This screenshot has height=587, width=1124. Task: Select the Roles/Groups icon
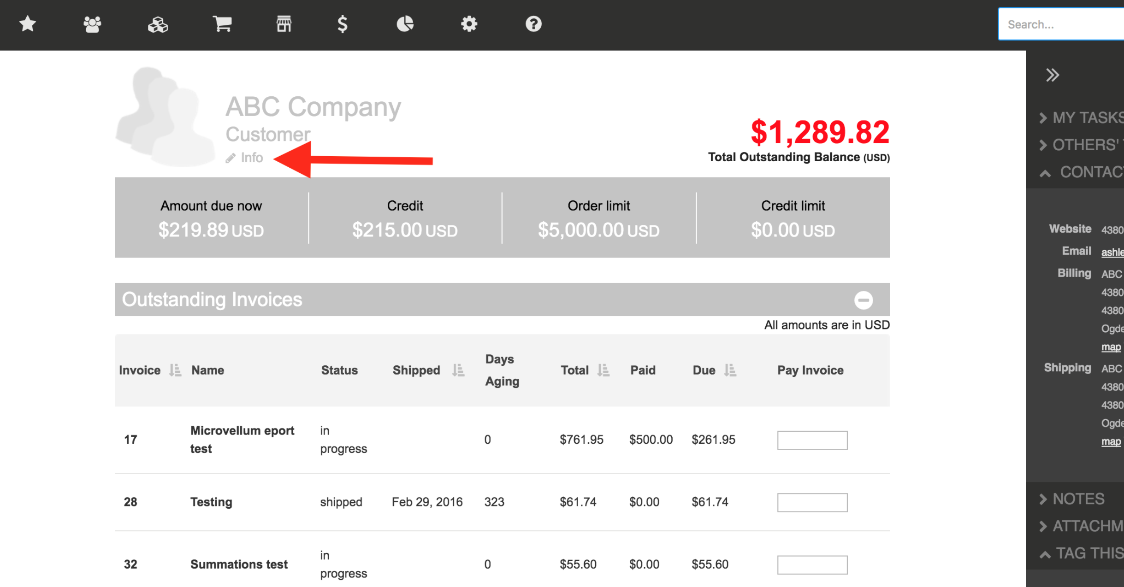[92, 24]
